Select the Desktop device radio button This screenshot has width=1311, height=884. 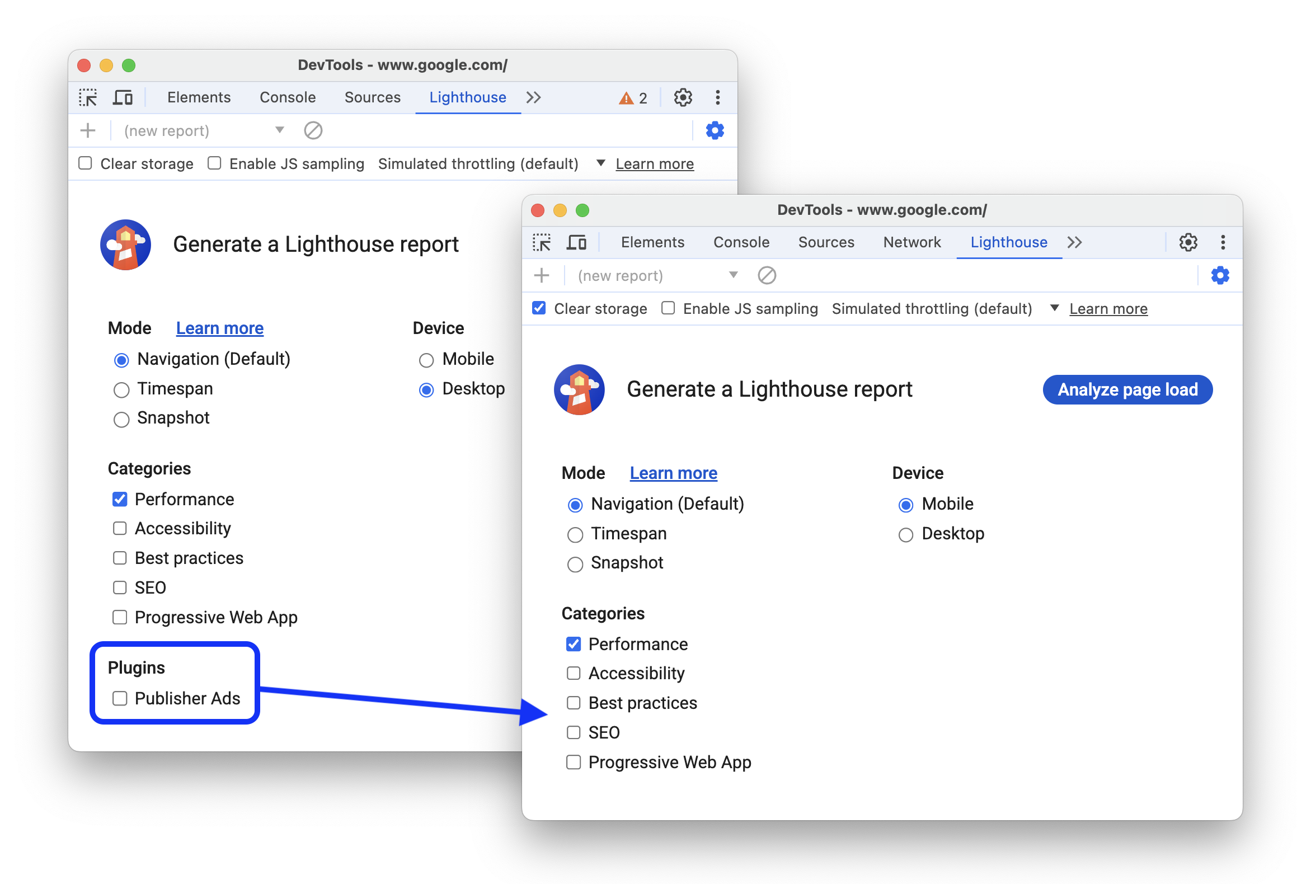click(x=905, y=535)
